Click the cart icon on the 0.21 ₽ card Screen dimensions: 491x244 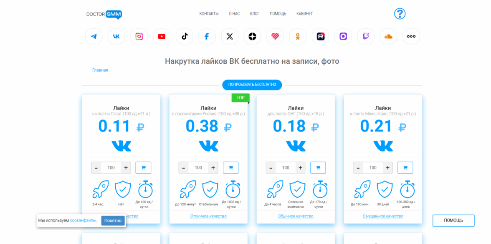tap(405, 168)
